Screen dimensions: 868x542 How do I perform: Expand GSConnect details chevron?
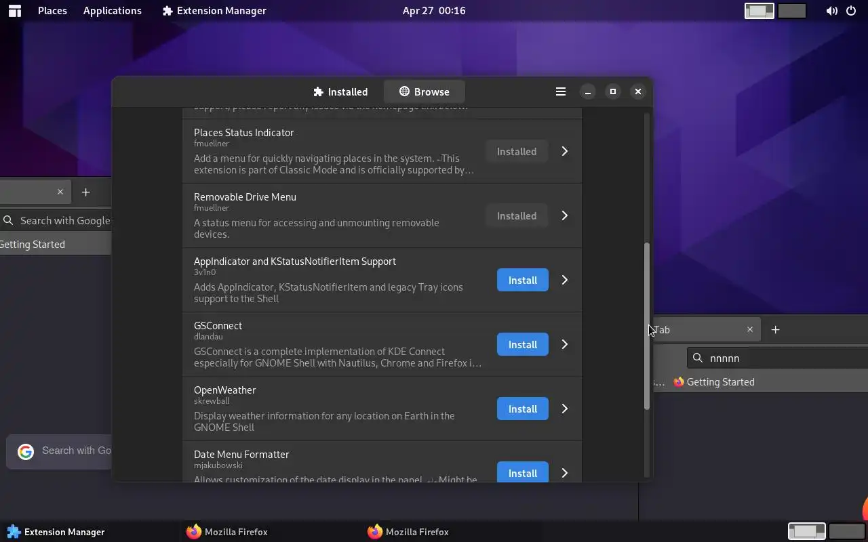click(564, 344)
